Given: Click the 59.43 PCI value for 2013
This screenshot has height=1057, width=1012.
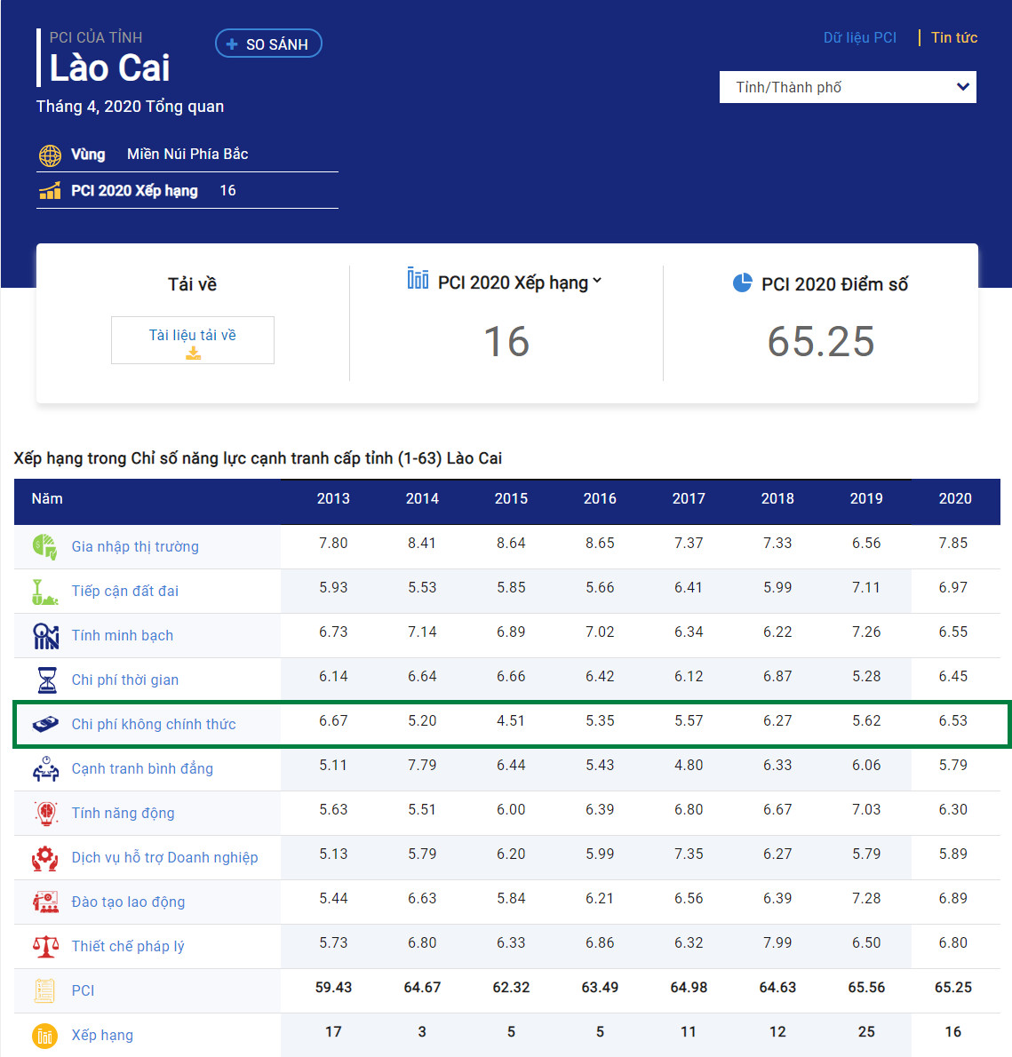Looking at the screenshot, I should click(x=333, y=988).
